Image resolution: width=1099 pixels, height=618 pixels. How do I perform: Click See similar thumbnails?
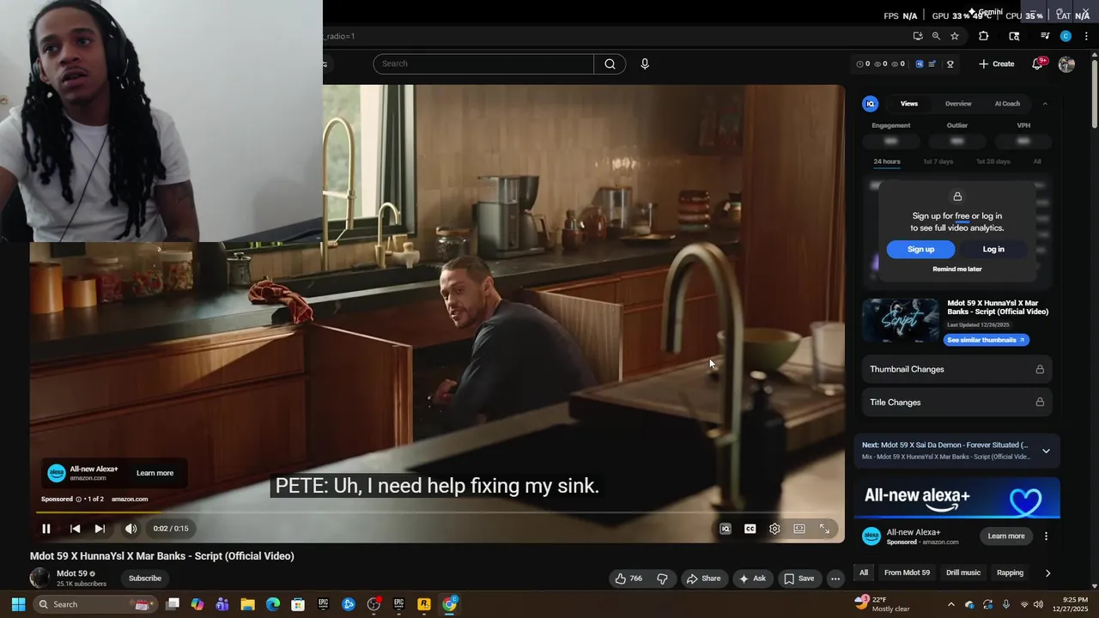tap(986, 340)
